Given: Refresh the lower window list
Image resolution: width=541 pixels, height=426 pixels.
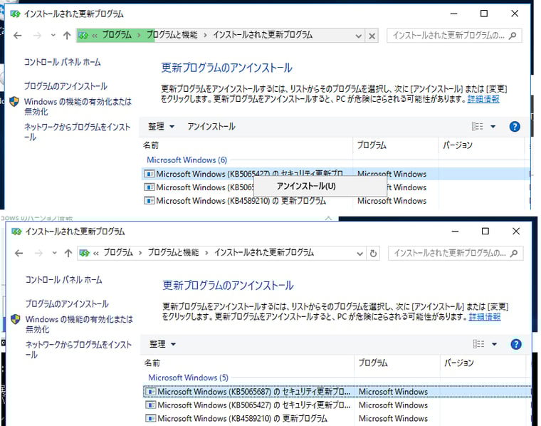Looking at the screenshot, I should click(373, 254).
